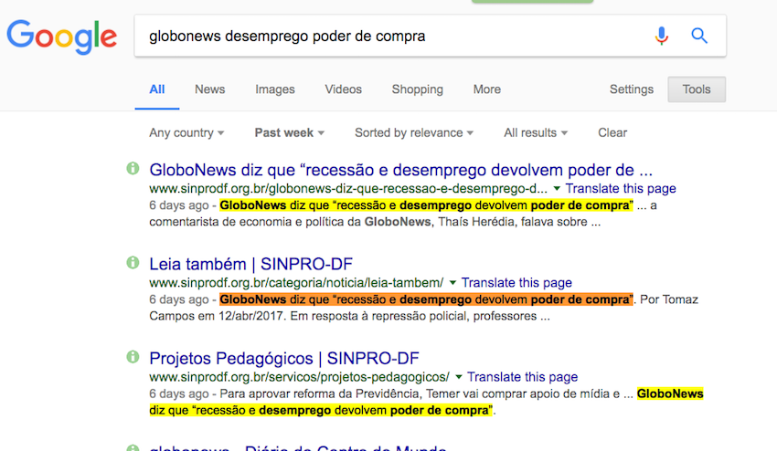777x451 pixels.
Task: Click the Google logo
Action: [x=62, y=37]
